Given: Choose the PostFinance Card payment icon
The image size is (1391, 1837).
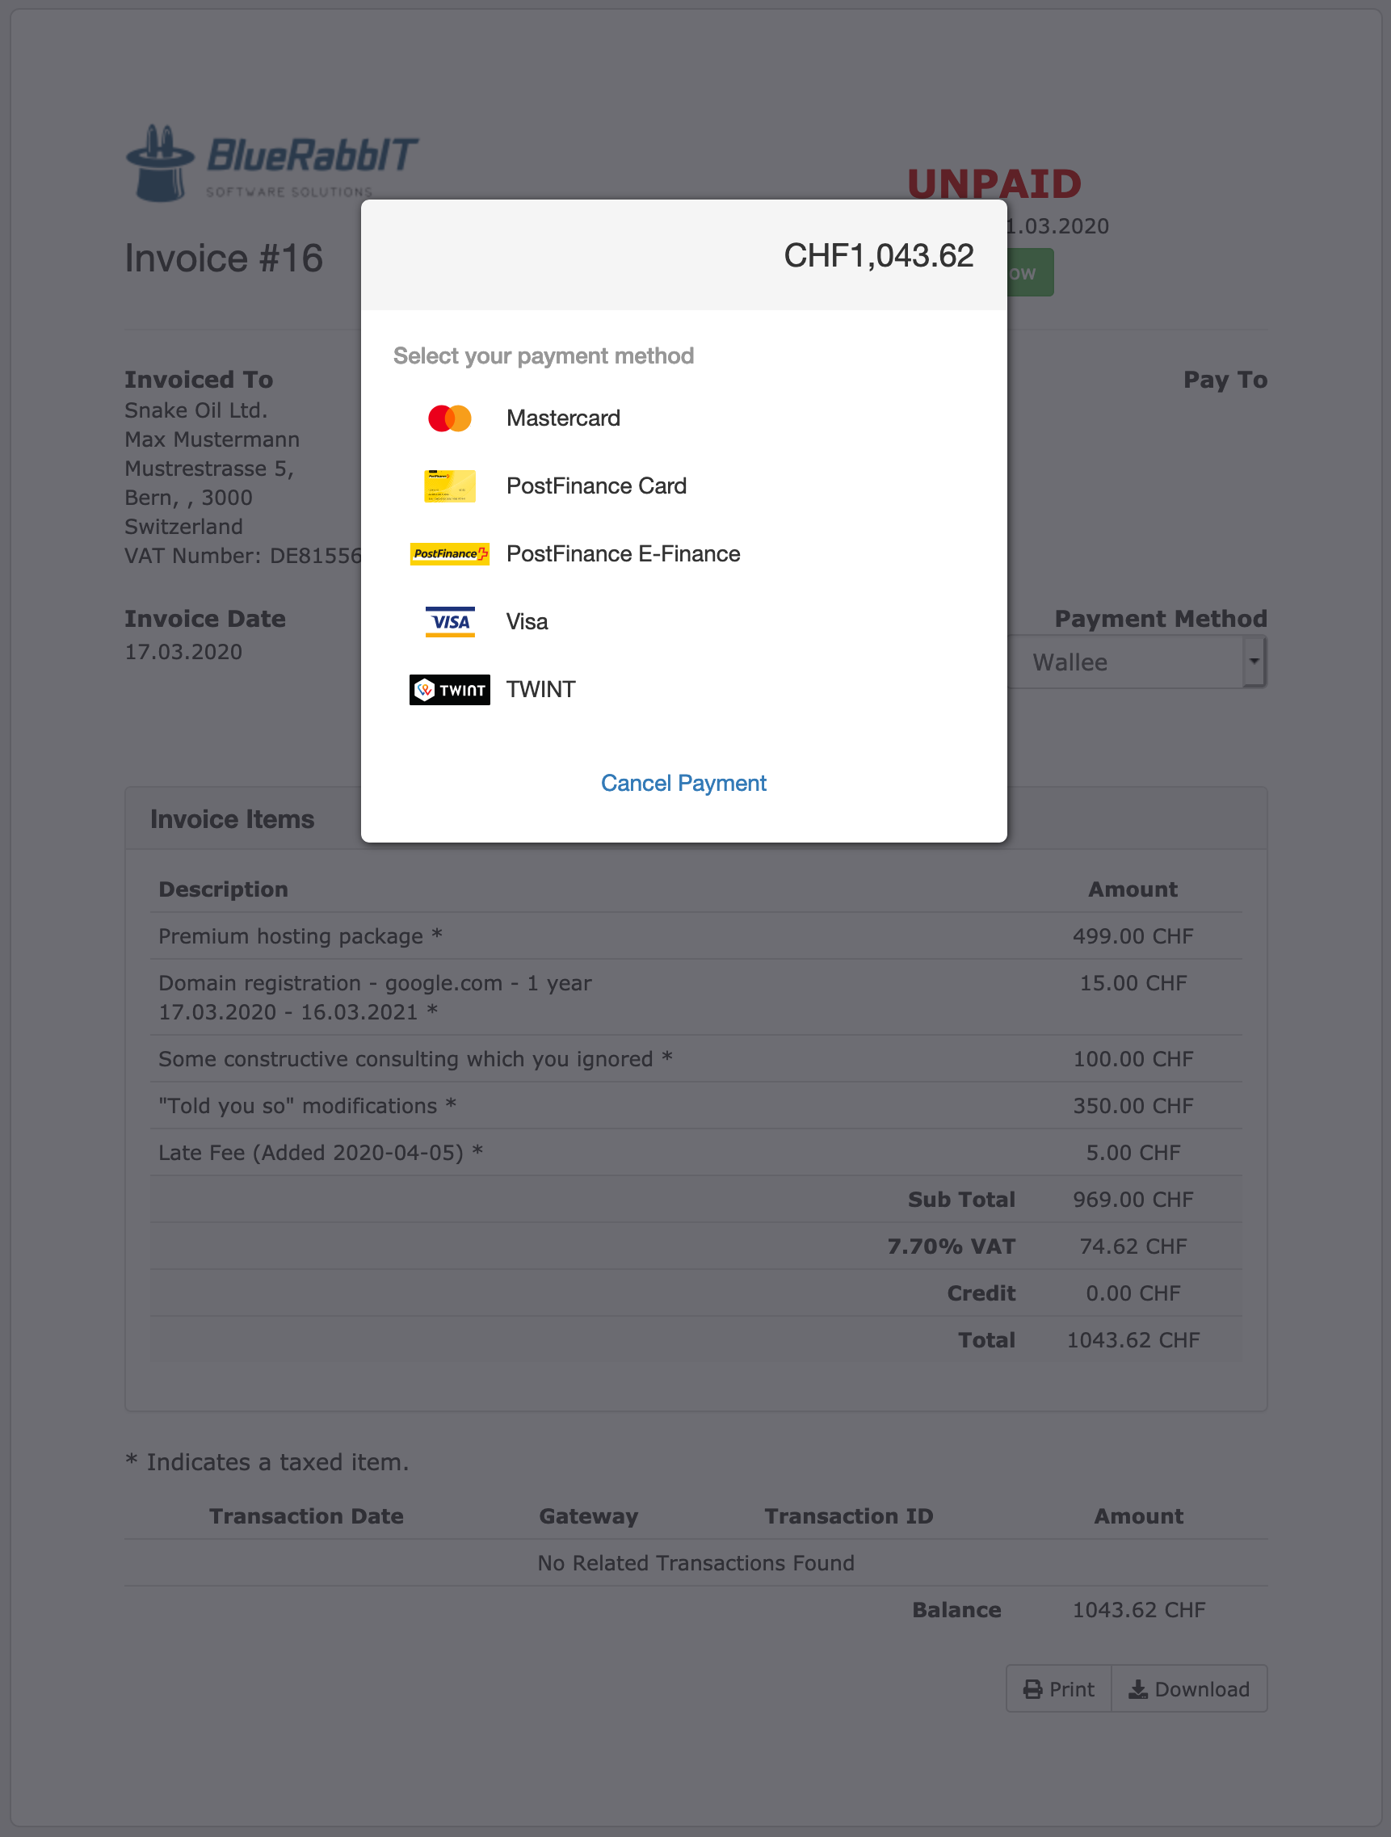Looking at the screenshot, I should [449, 486].
